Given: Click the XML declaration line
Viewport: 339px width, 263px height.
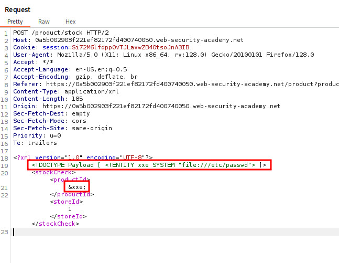Looking at the screenshot, I should click(x=83, y=157).
